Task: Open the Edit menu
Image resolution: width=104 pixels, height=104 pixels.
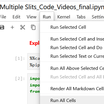Action: coord(16,17)
